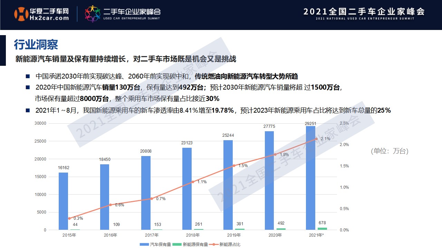Click the 2020年 blue bar labeled 27775
Viewport: 442px width, 248px height.
[269, 180]
